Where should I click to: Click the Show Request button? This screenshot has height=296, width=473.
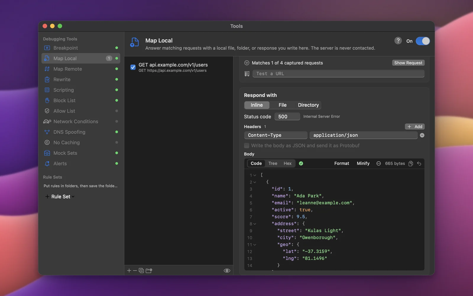[x=408, y=63]
